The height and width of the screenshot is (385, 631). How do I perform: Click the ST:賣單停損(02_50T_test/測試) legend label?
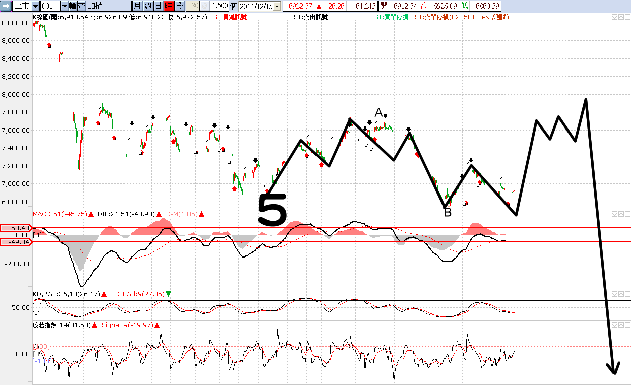coord(461,17)
